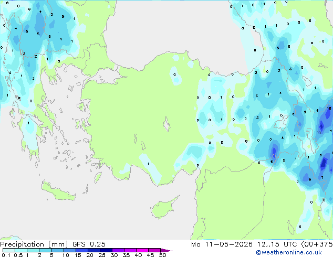Select the 5–10 mm legend color swatch

(x=57, y=250)
